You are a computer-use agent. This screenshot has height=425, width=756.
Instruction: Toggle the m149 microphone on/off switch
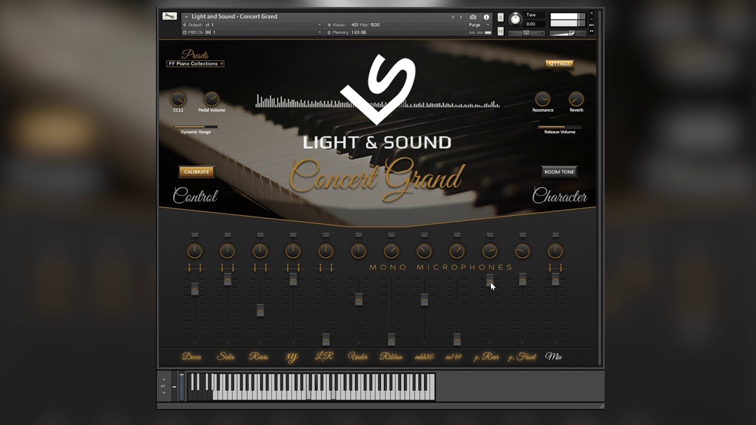[x=457, y=235]
